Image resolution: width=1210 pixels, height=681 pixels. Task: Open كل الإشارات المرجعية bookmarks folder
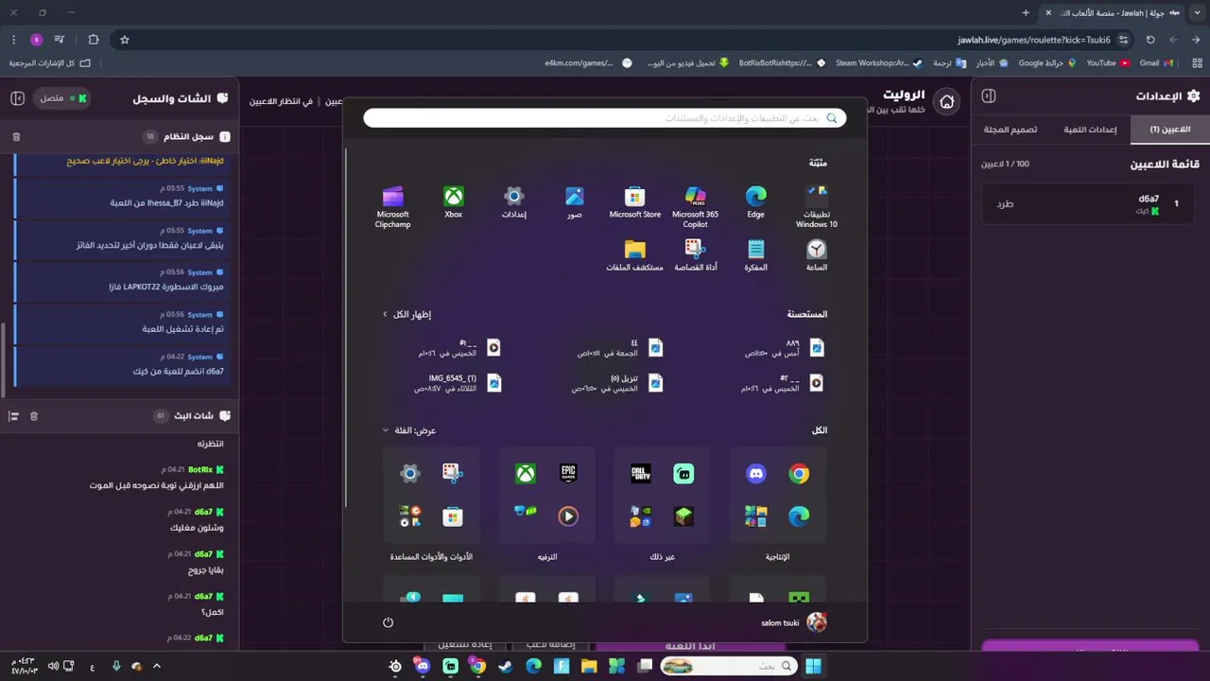pyautogui.click(x=49, y=63)
